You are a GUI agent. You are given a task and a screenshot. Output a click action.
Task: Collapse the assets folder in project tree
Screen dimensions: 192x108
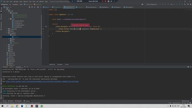click(7, 11)
